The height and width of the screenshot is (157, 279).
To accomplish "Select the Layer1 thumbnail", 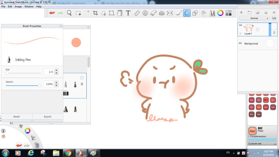I will tap(248, 28).
